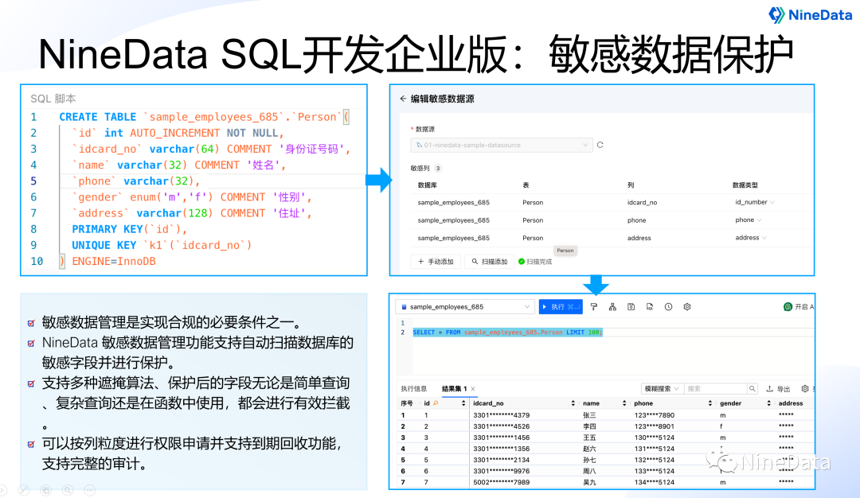860x498 pixels.
Task: Click the 手动添加 button
Action: [x=436, y=262]
